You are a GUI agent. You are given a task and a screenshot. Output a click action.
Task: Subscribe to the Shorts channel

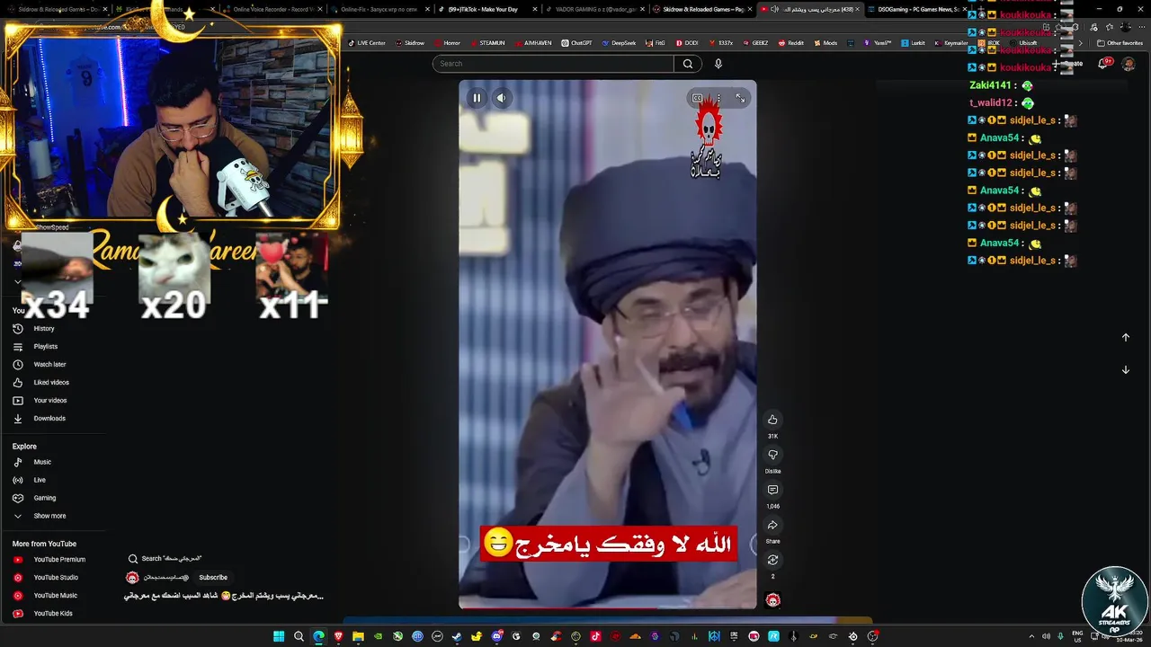point(213,578)
